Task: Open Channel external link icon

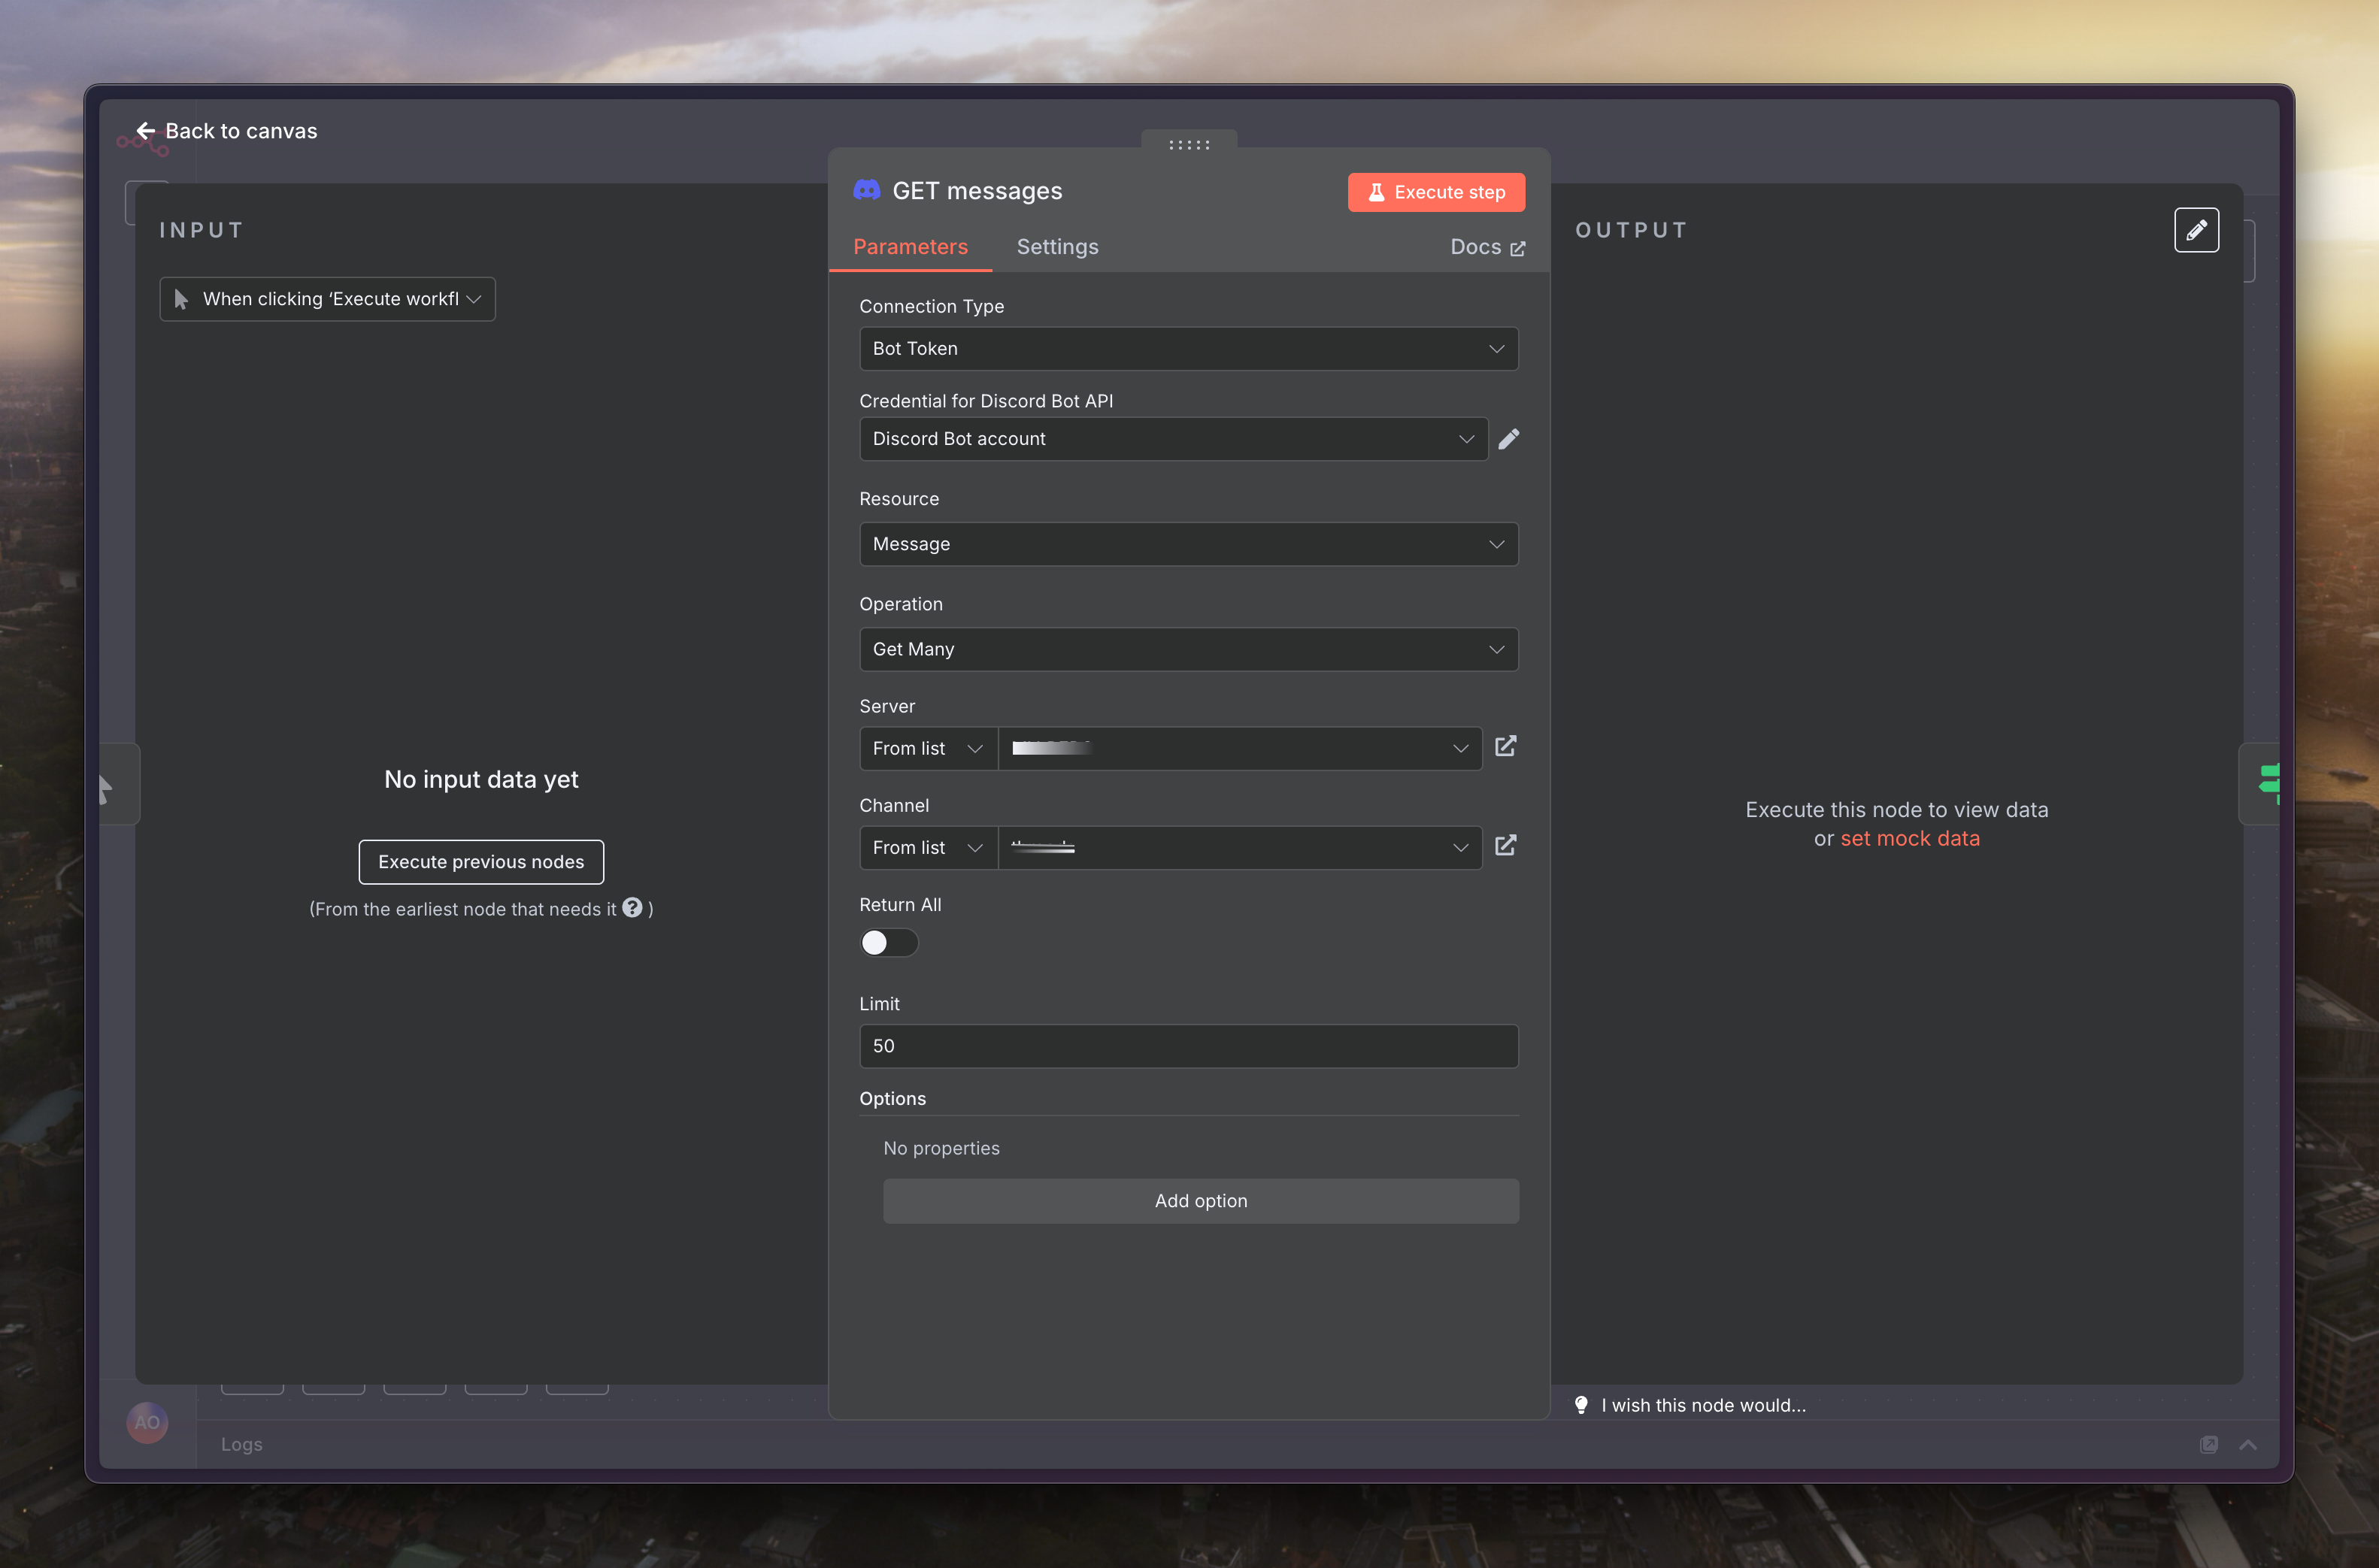Action: pyautogui.click(x=1505, y=846)
